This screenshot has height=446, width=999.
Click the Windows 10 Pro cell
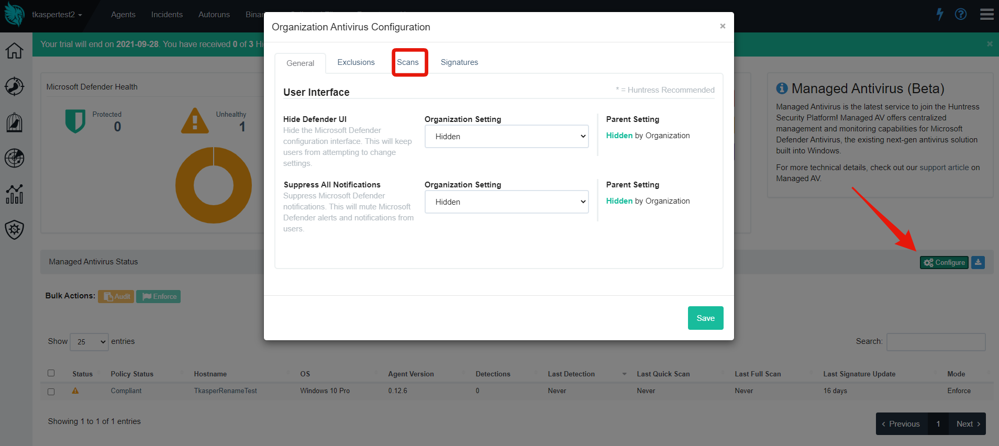[325, 391]
